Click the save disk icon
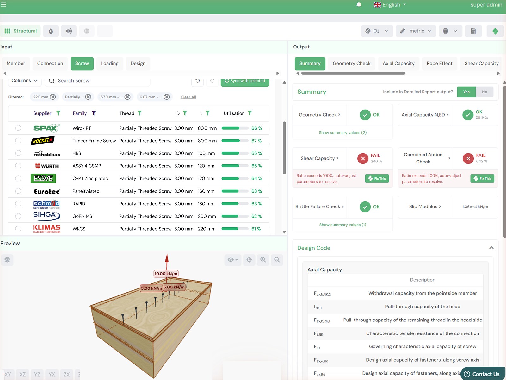This screenshot has height=380, width=506. [473, 31]
